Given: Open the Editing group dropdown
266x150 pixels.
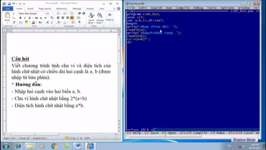Looking at the screenshot, I should point(110,17).
